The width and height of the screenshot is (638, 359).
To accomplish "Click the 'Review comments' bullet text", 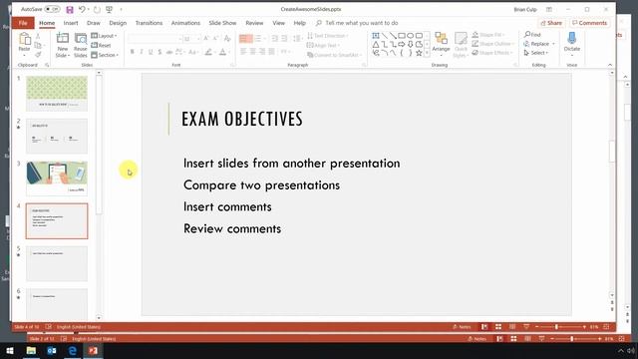I will pyautogui.click(x=232, y=228).
